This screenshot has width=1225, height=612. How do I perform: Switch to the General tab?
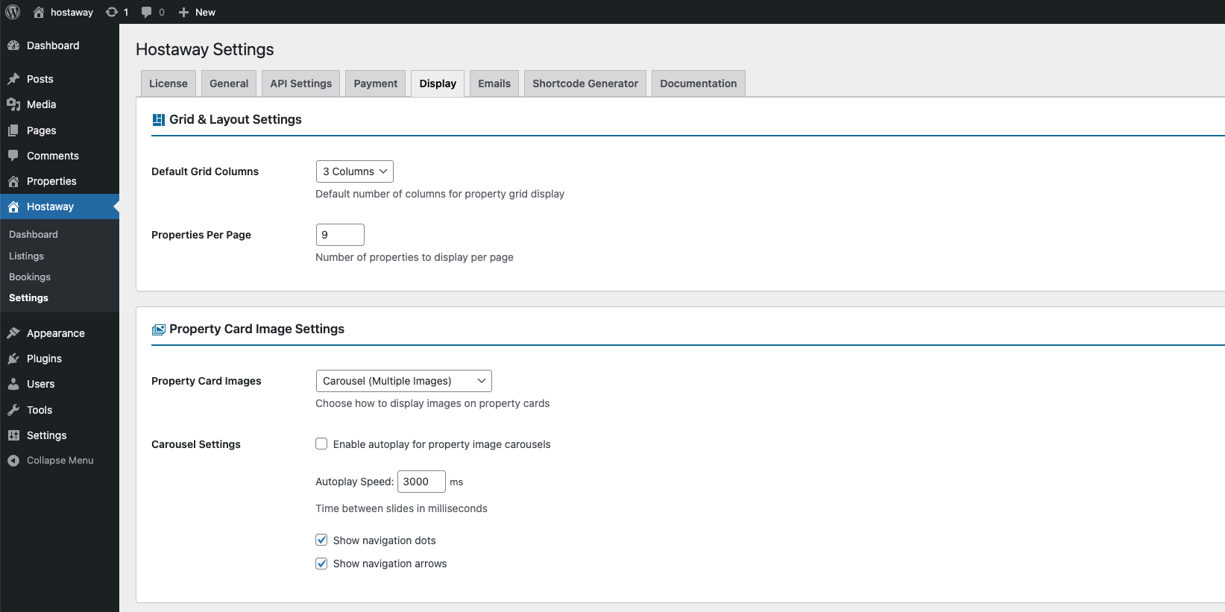pyautogui.click(x=229, y=83)
